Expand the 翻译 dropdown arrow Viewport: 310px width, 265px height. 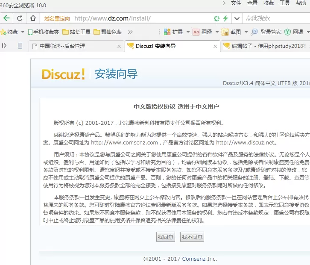217,32
